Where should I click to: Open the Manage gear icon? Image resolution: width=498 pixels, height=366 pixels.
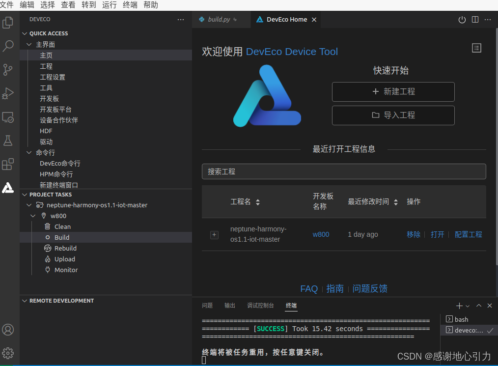(8, 353)
